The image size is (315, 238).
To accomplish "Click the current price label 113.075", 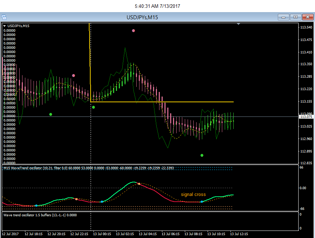I will tap(306, 117).
